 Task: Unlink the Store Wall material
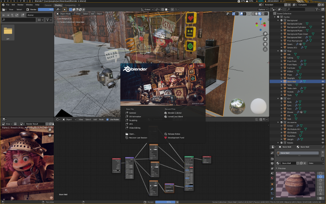pyautogui.click(x=304, y=163)
